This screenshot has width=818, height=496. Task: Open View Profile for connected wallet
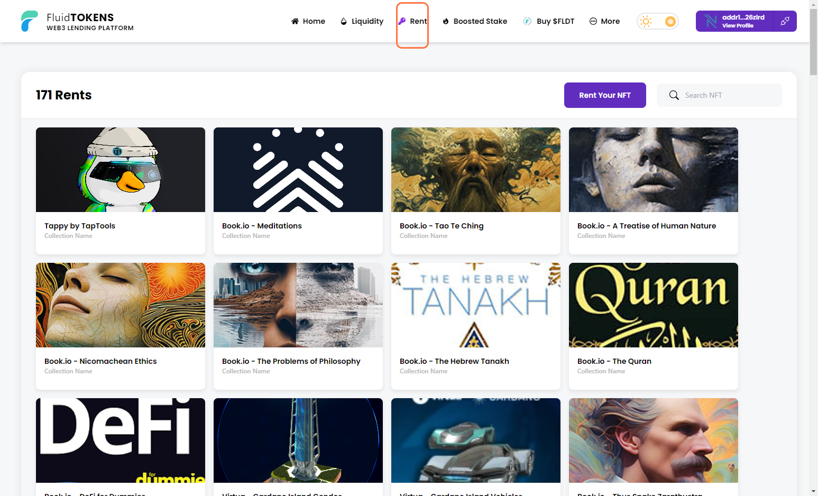point(737,25)
